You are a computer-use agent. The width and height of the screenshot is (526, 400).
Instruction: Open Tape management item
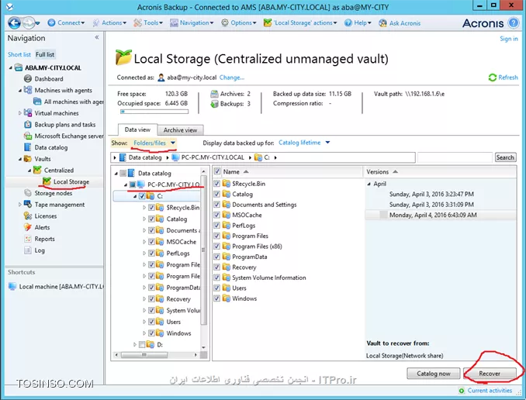(x=60, y=205)
